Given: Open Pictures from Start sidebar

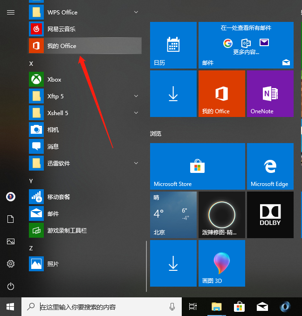Looking at the screenshot, I should (11, 241).
